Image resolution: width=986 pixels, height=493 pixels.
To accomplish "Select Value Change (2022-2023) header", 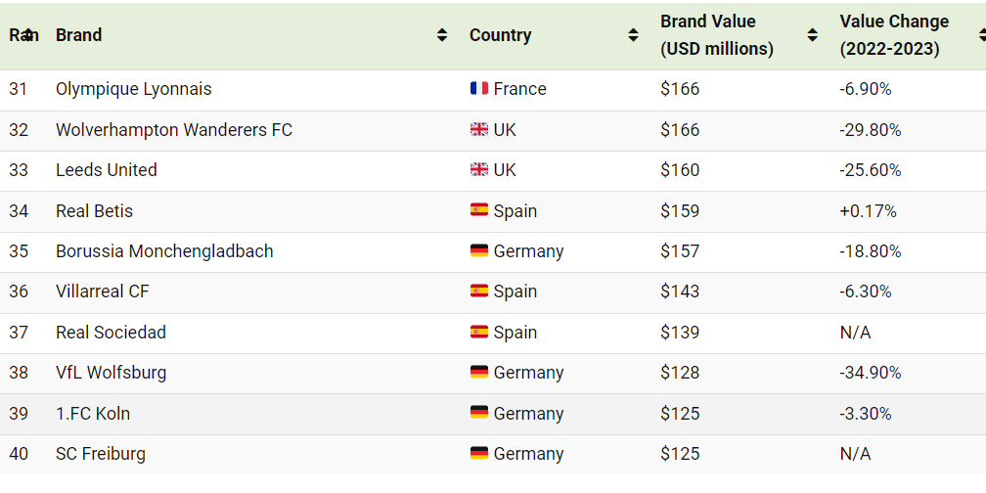I will pyautogui.click(x=894, y=35).
